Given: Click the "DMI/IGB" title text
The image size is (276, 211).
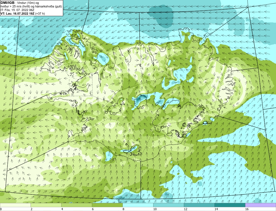Looking at the screenshot, I should pos(7,3).
